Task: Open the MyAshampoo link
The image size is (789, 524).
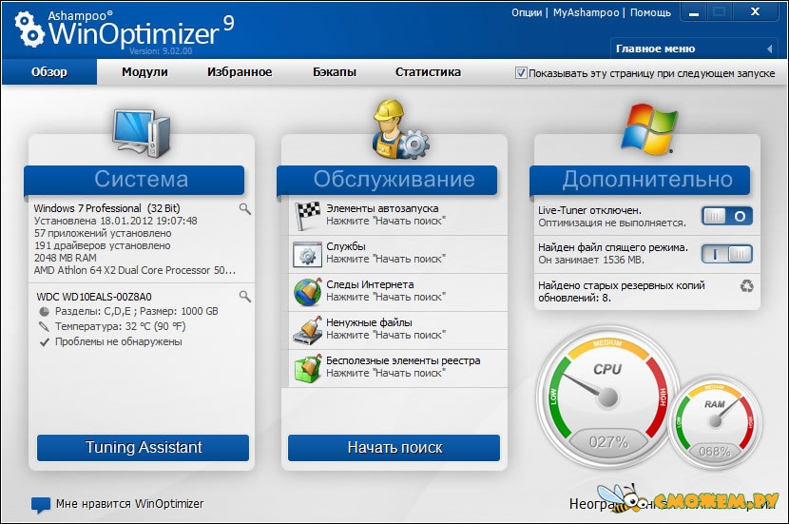Action: pos(587,12)
